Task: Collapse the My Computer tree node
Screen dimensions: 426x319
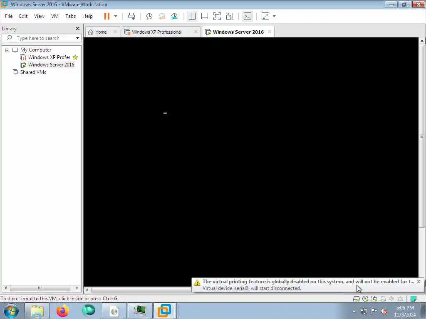Action: click(x=7, y=50)
